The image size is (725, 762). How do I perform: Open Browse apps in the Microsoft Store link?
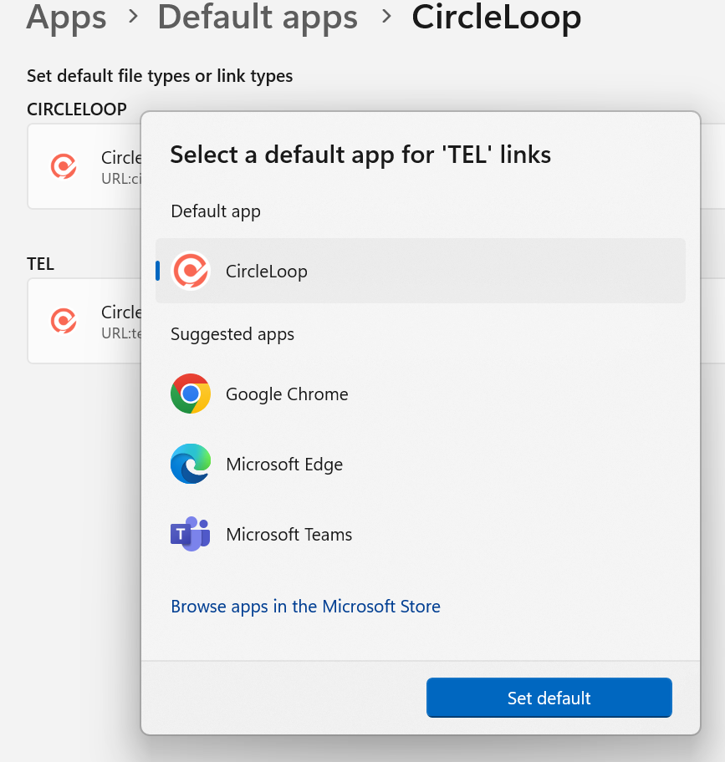pyautogui.click(x=305, y=607)
